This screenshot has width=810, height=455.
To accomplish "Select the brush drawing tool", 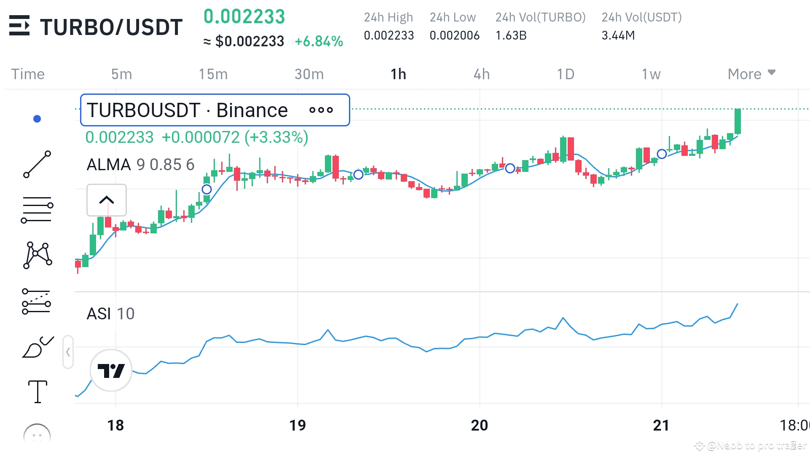I will click(37, 348).
